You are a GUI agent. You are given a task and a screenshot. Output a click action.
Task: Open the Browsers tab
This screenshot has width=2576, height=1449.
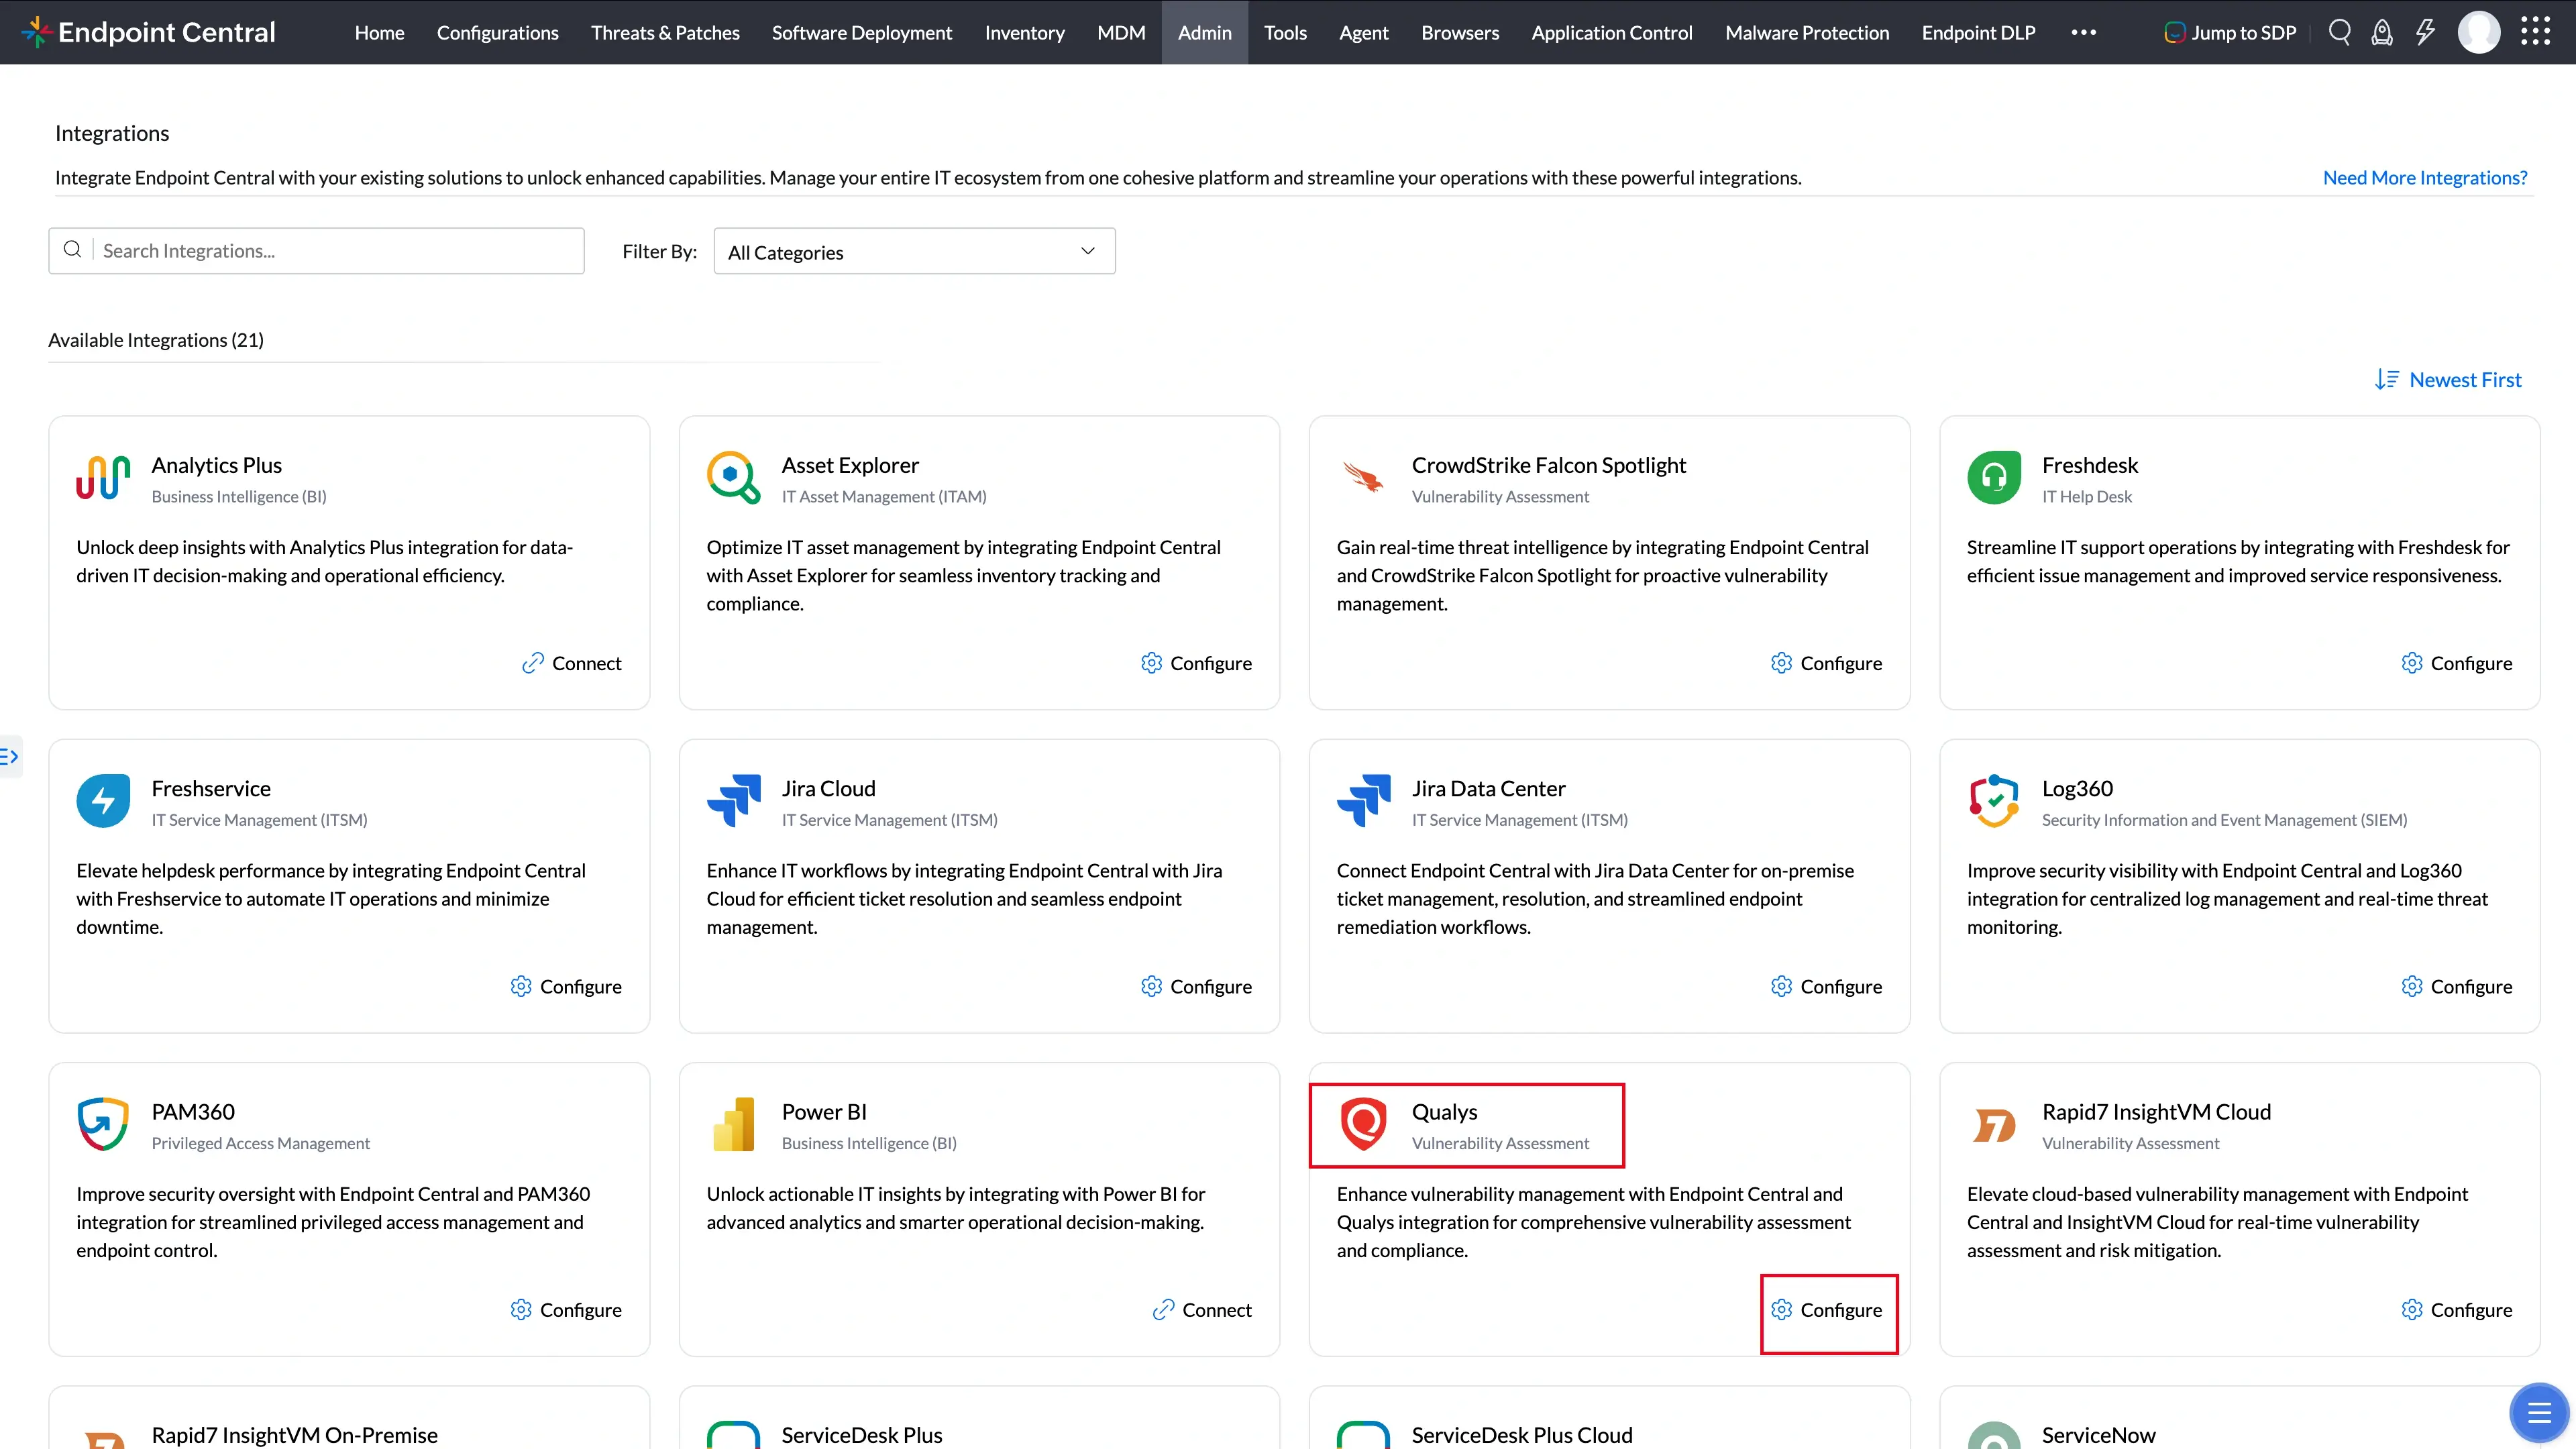(1460, 32)
